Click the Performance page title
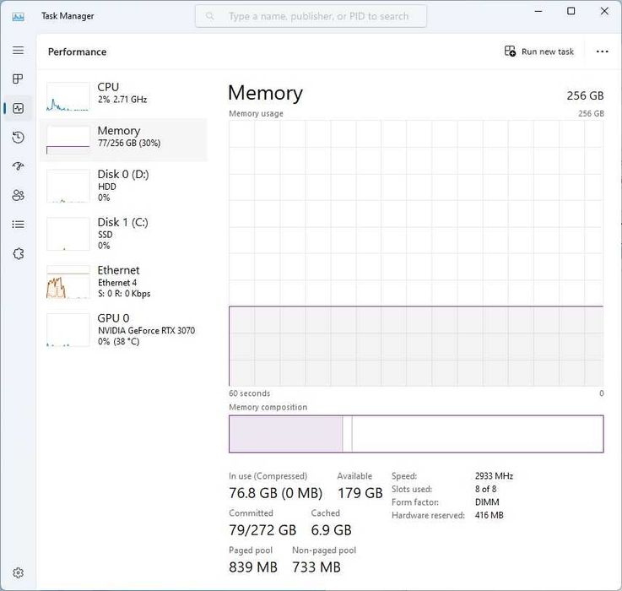Image resolution: width=622 pixels, height=591 pixels. (78, 52)
